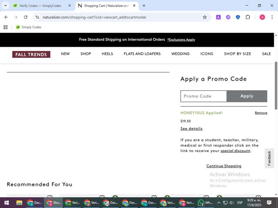Open the Windows notification center

269,203
